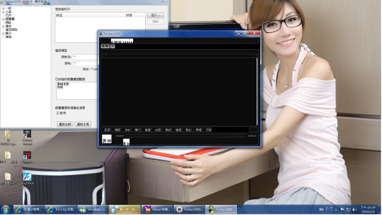Image resolution: width=382 pixels, height=215 pixels.
Task: Click the 加入... button in preferences
Action: pos(155,16)
